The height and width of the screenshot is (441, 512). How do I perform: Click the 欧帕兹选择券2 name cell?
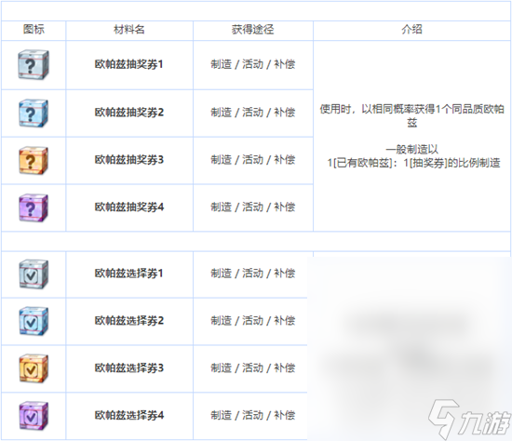(x=129, y=321)
